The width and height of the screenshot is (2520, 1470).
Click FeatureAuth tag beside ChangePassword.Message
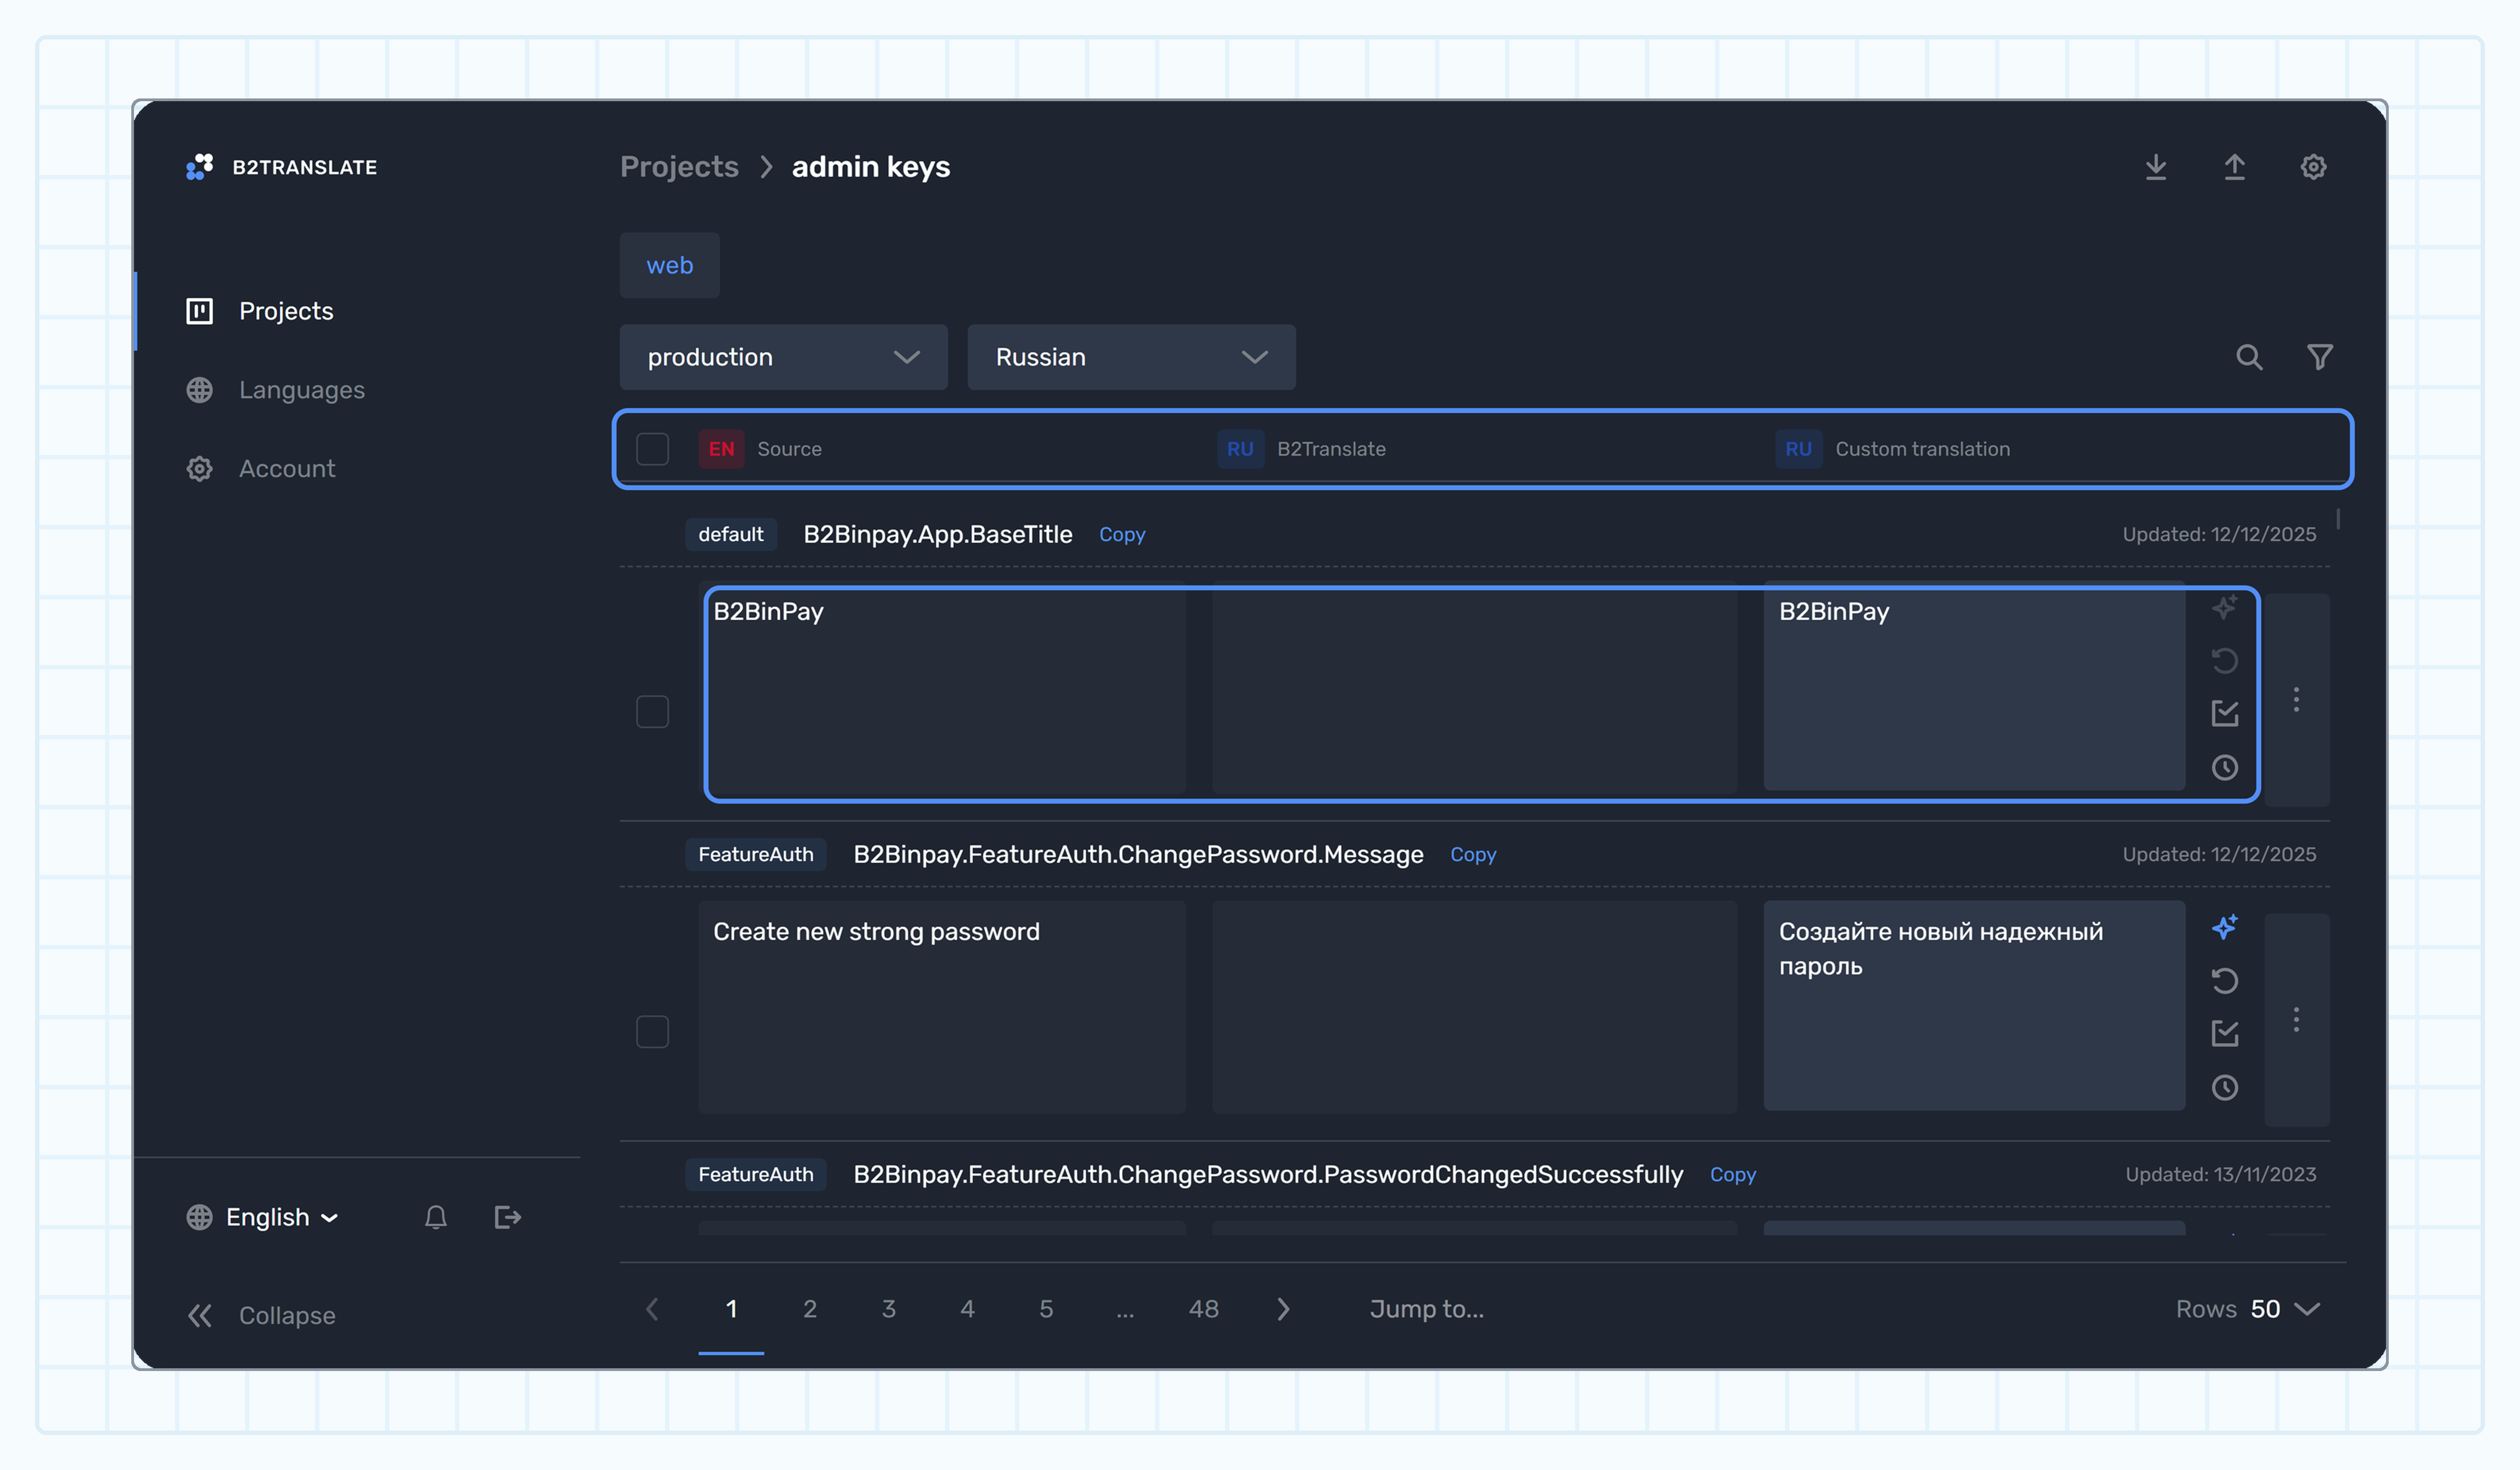pyautogui.click(x=756, y=855)
